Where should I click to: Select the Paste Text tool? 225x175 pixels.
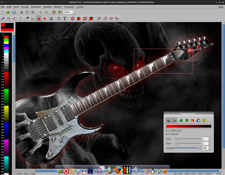[x=65, y=18]
